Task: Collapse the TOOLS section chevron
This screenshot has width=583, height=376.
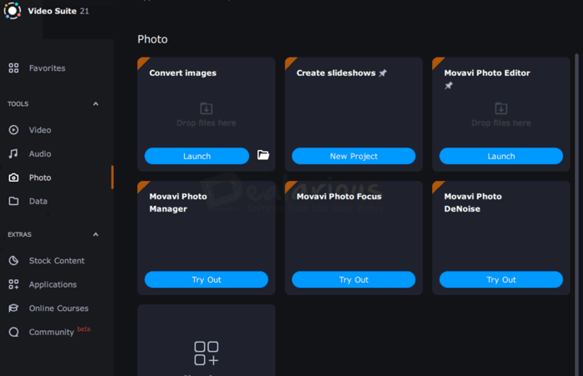Action: pos(96,104)
